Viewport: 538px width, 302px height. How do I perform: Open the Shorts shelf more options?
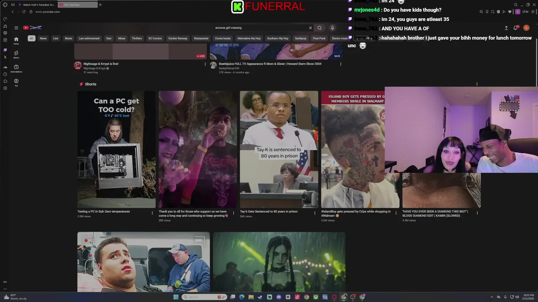(477, 84)
